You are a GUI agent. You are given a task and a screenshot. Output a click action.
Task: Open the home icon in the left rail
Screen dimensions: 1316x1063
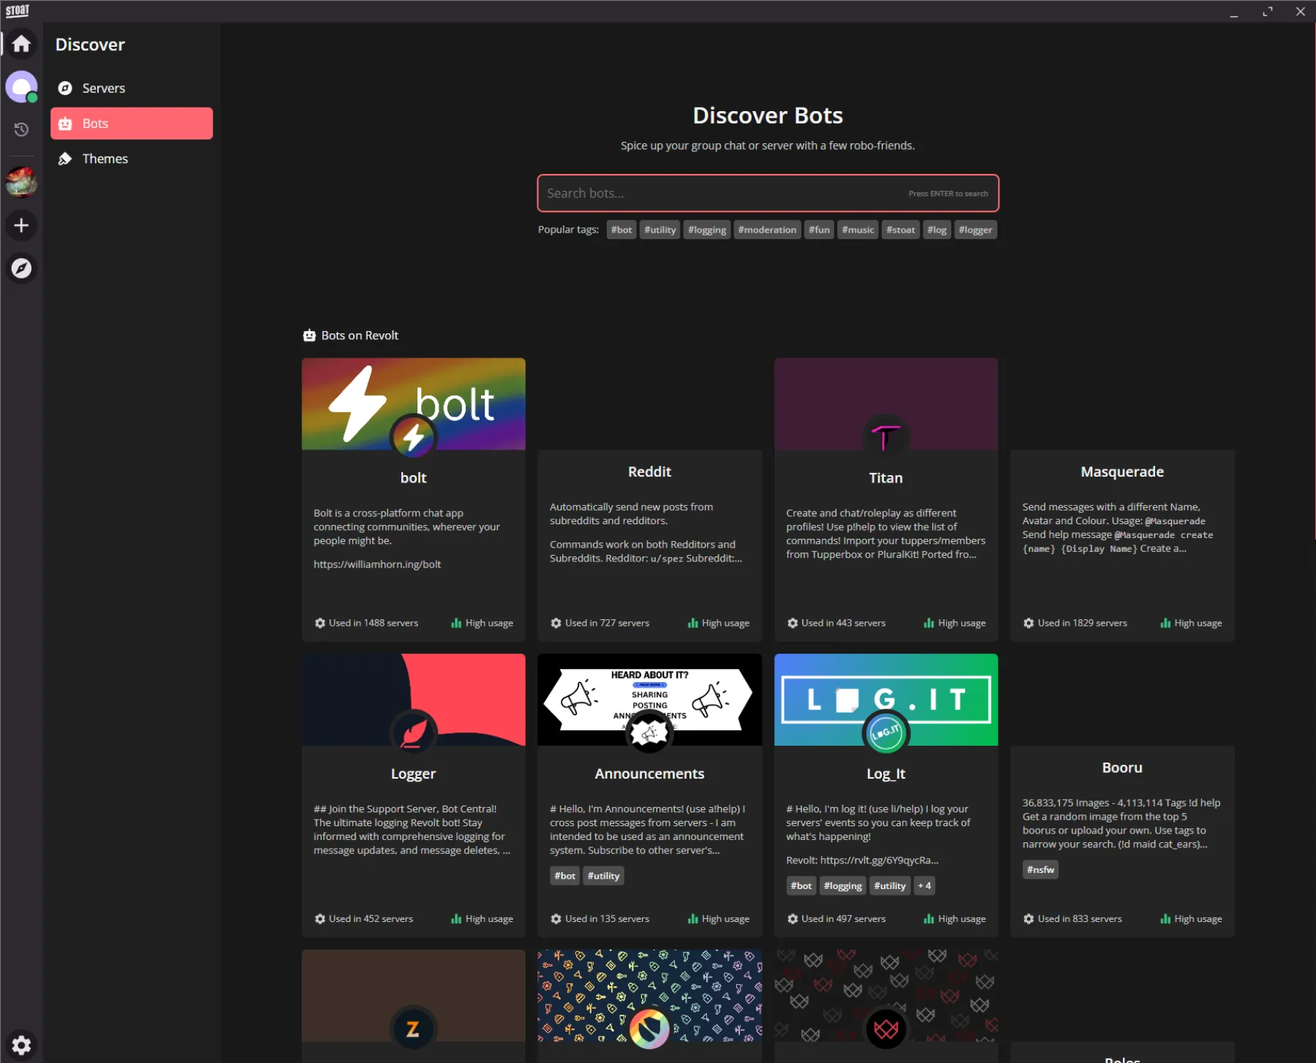(x=21, y=44)
